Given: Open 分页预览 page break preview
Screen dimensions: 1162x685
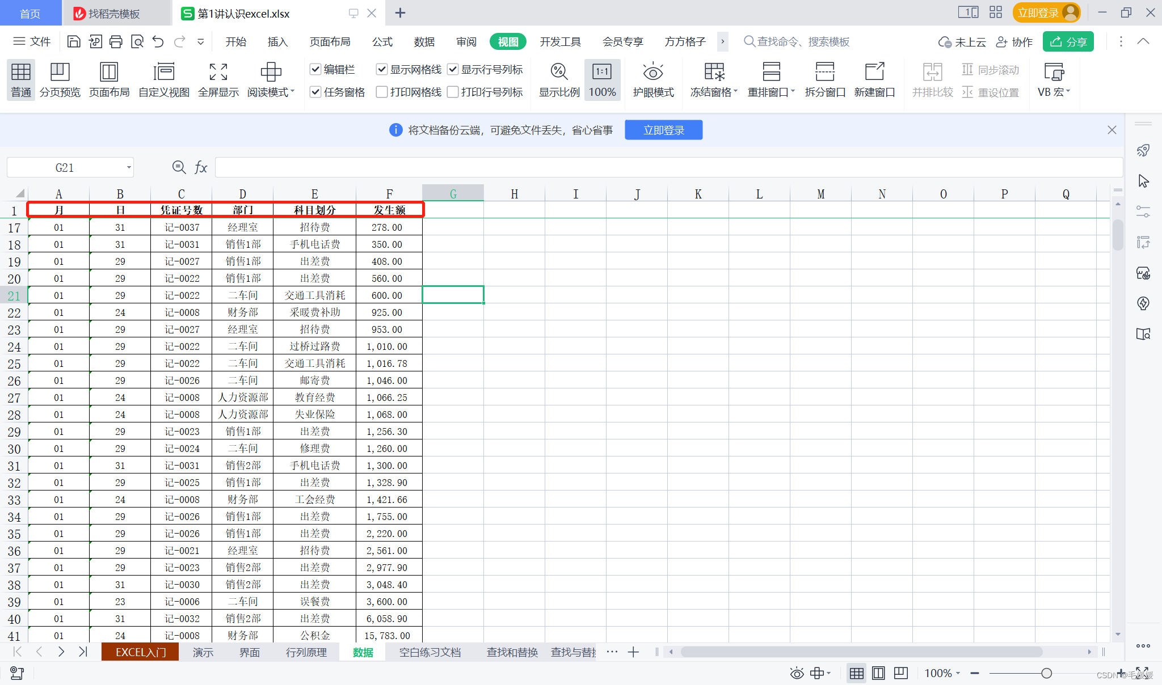Looking at the screenshot, I should [x=60, y=79].
